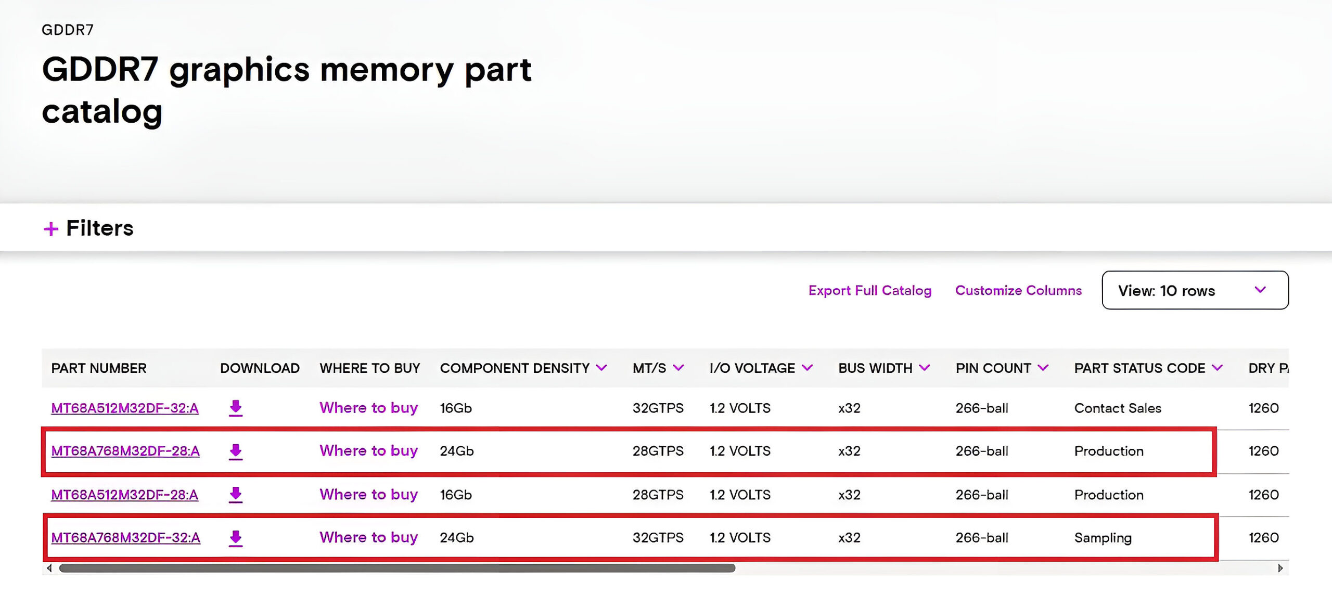The width and height of the screenshot is (1332, 594).
Task: Click the plus icon beside Filters
Action: [51, 228]
